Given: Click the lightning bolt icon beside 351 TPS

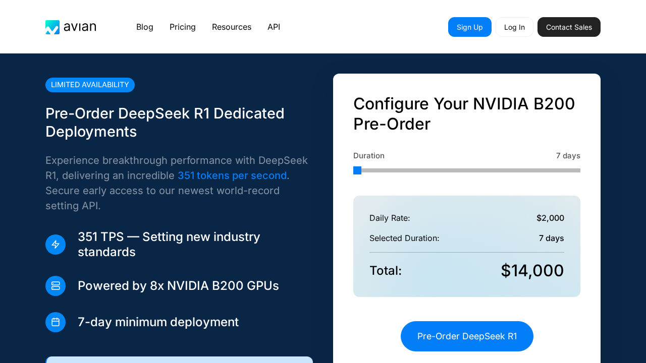Looking at the screenshot, I should [x=56, y=245].
